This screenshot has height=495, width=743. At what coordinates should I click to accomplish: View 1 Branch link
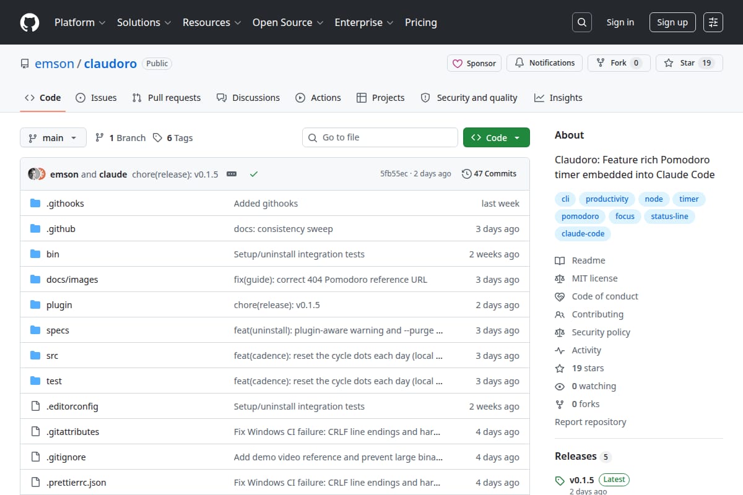click(120, 137)
